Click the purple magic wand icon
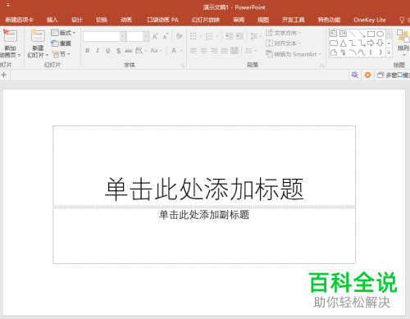 pyautogui.click(x=354, y=75)
